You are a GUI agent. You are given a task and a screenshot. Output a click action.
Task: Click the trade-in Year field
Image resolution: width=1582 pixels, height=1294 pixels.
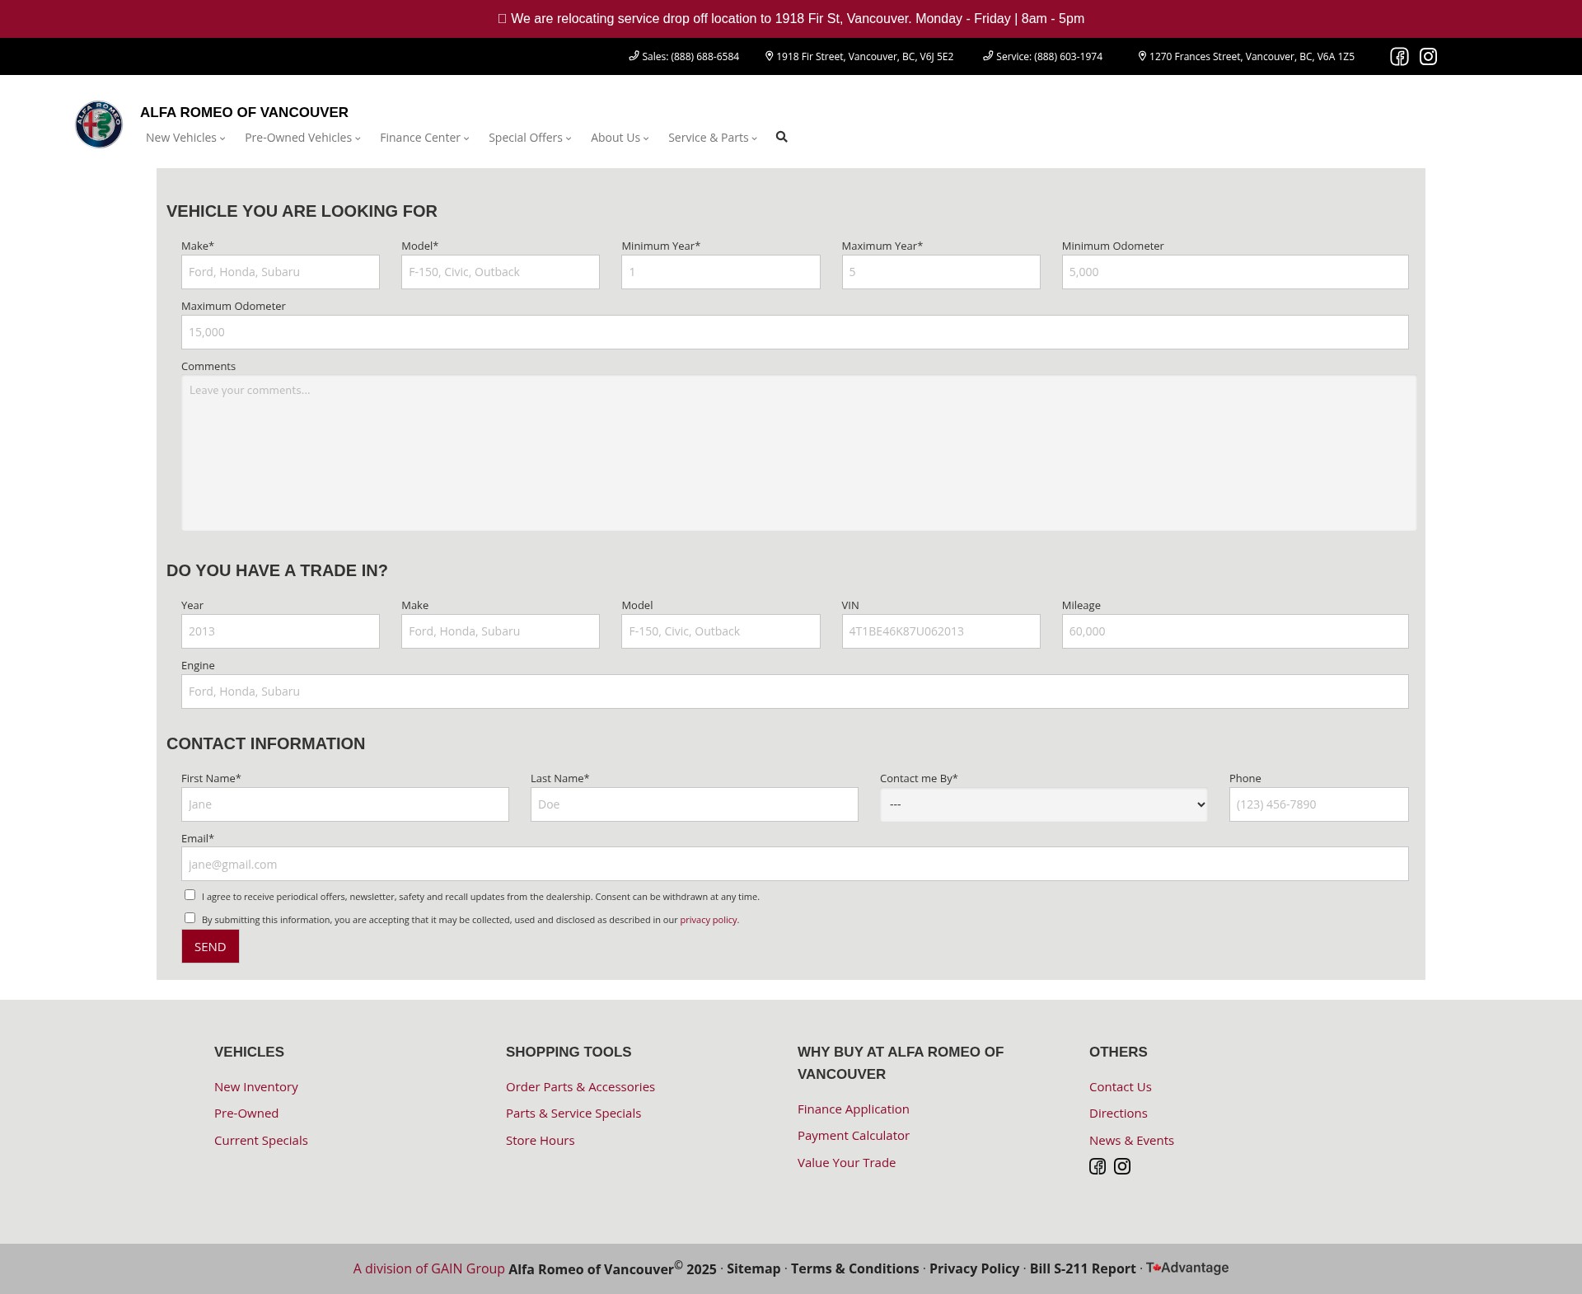pyautogui.click(x=280, y=631)
